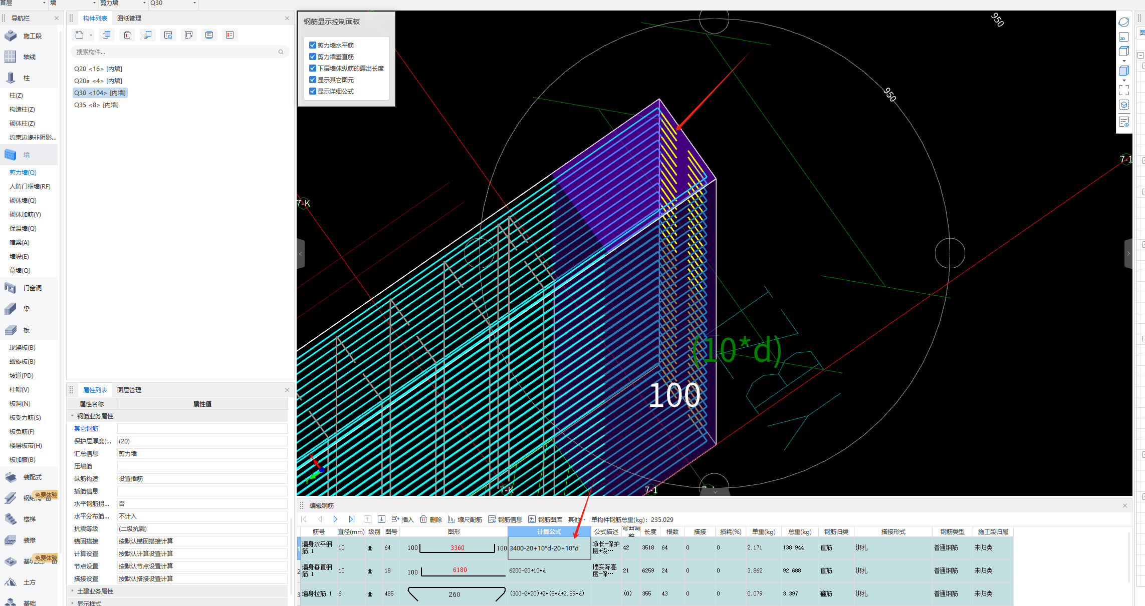
Task: Open new component dropdown arrow
Action: (x=91, y=36)
